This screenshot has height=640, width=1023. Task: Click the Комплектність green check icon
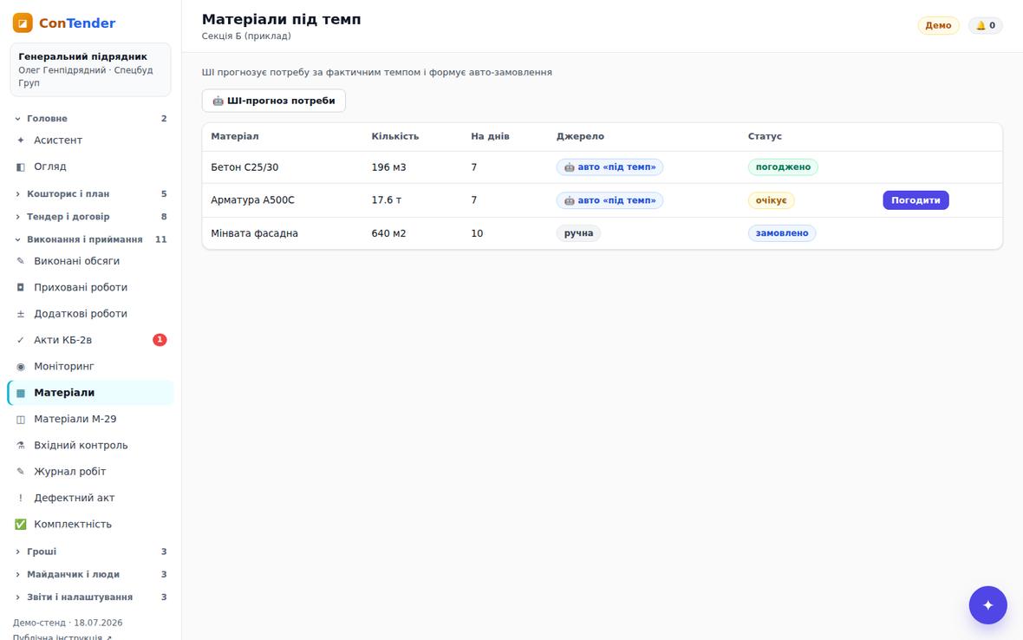pos(20,525)
